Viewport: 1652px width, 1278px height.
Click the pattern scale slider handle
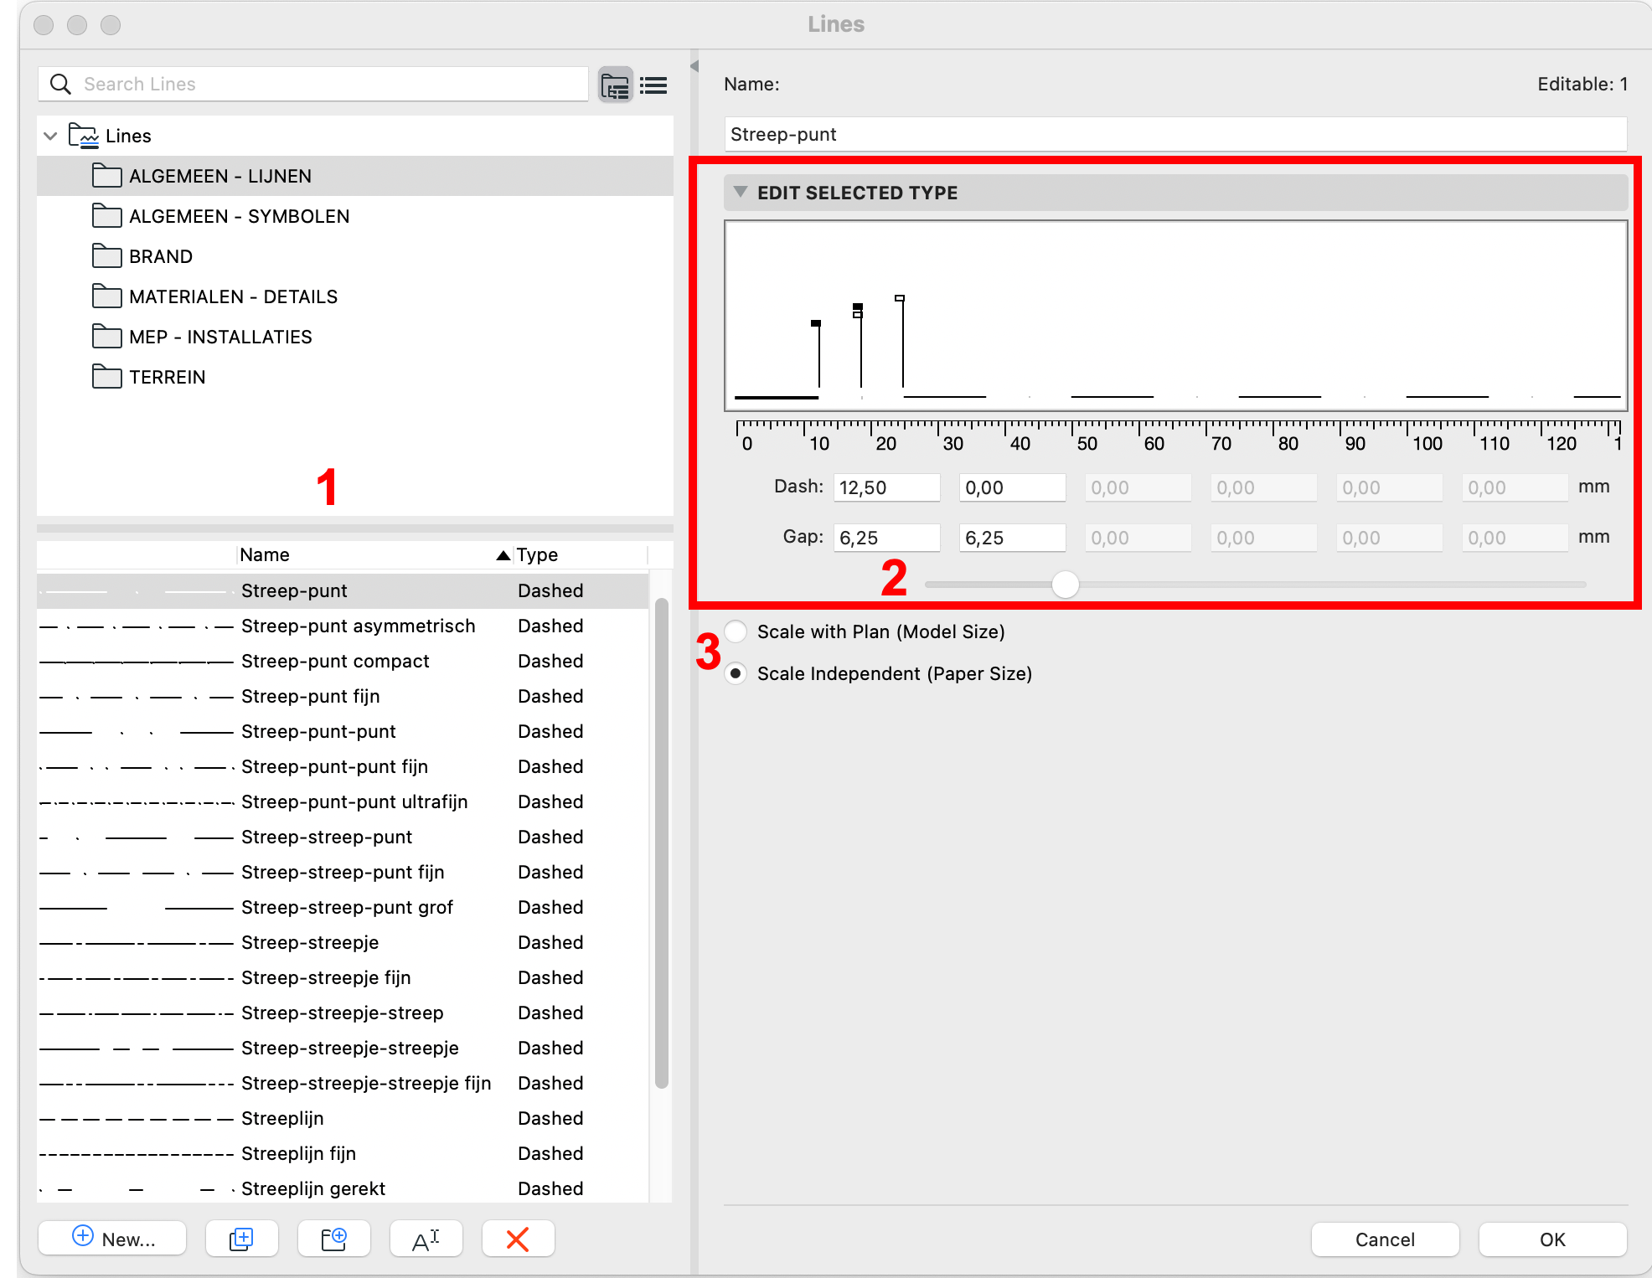1065,585
